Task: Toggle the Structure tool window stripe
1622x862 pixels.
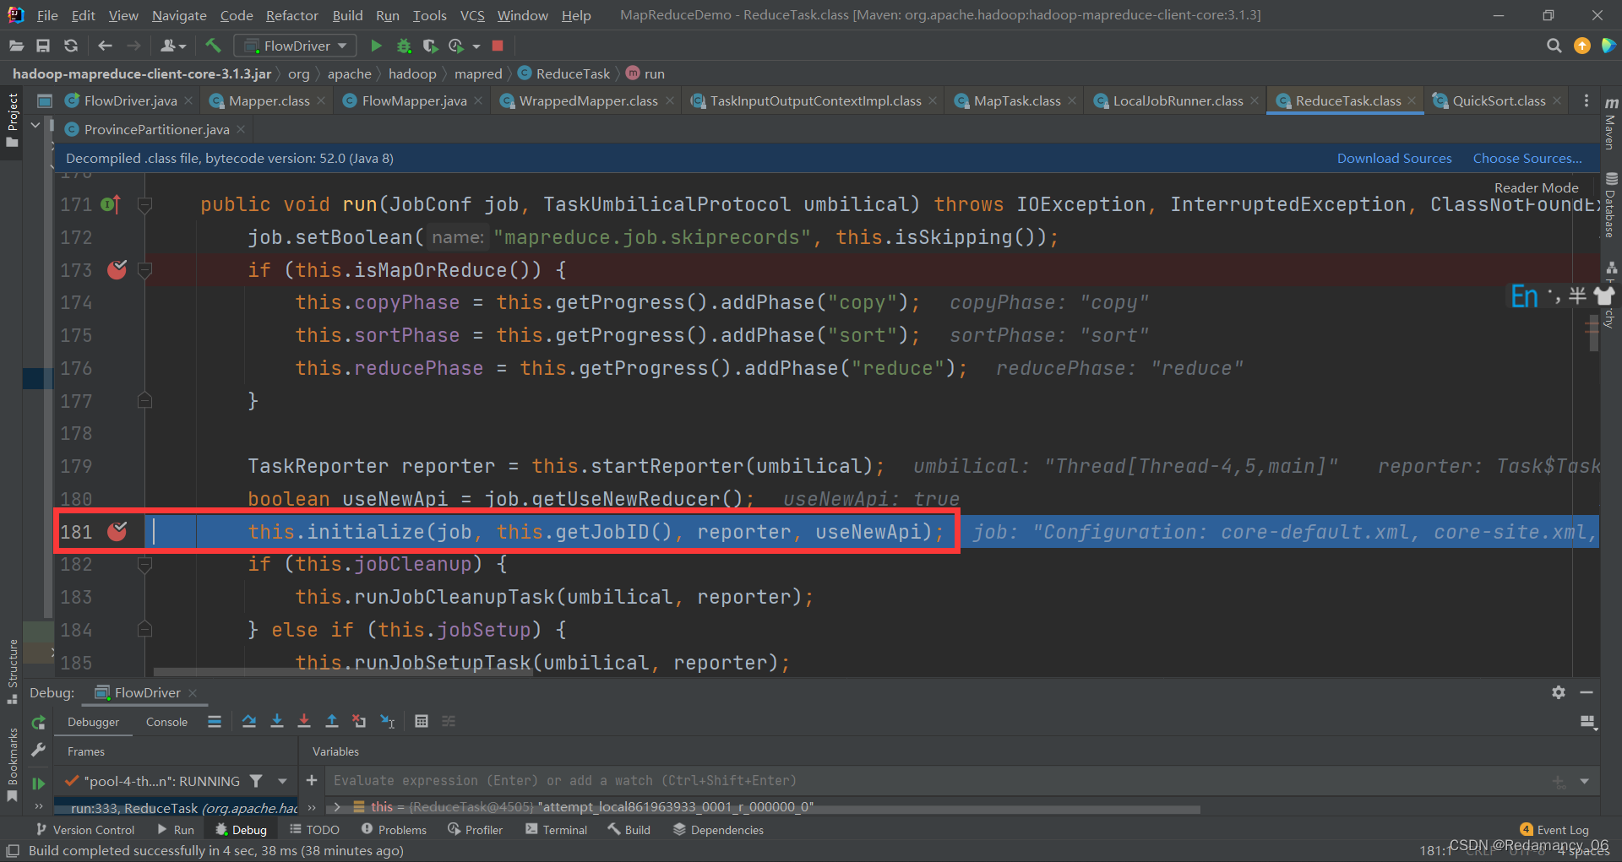Action: point(12,671)
